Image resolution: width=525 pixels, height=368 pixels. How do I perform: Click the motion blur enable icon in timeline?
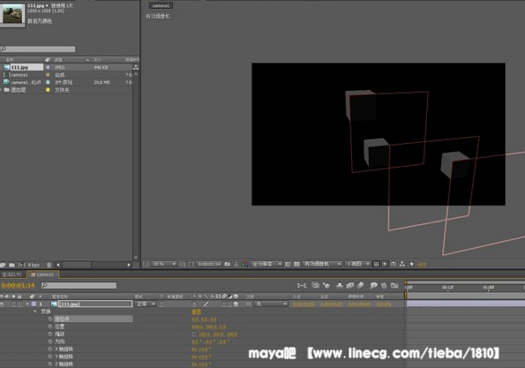point(360,285)
